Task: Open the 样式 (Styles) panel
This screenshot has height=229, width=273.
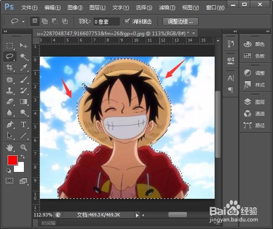Action: [254, 85]
